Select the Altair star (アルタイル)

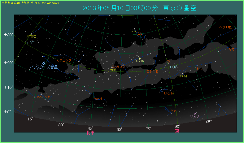[x=182, y=73]
